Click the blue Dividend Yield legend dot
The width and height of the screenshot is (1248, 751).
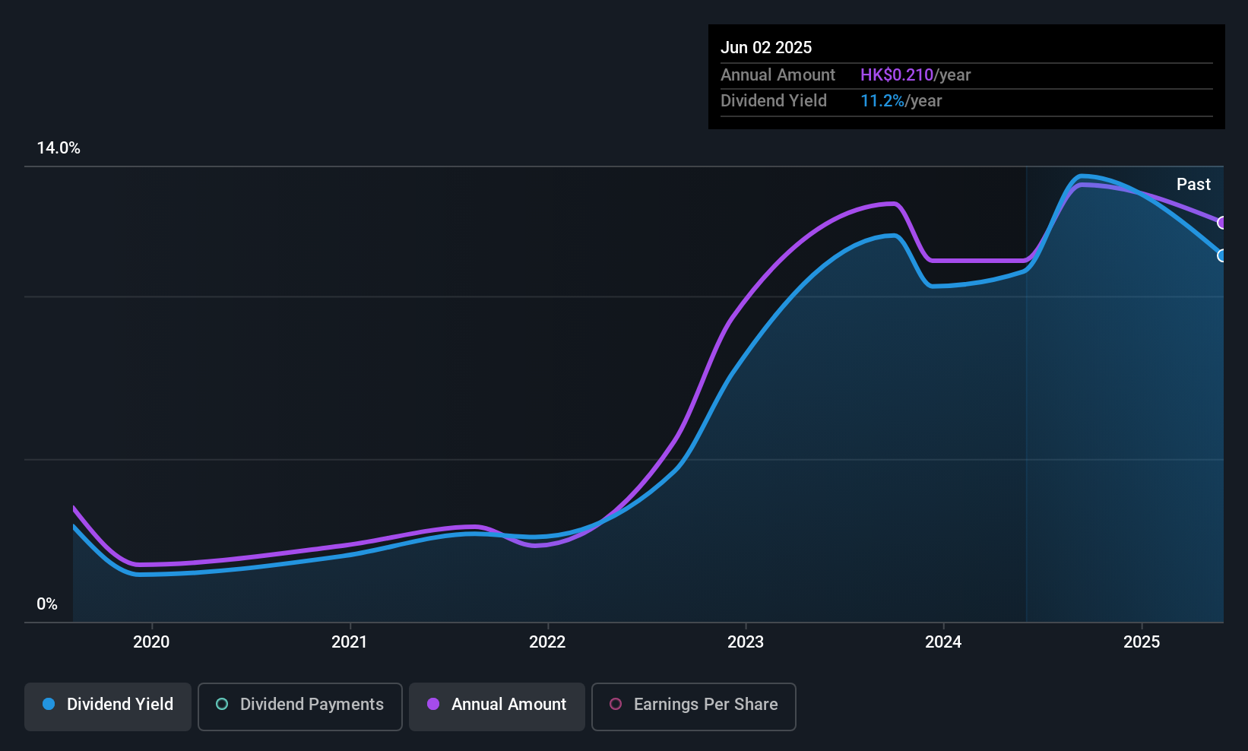[x=49, y=704]
